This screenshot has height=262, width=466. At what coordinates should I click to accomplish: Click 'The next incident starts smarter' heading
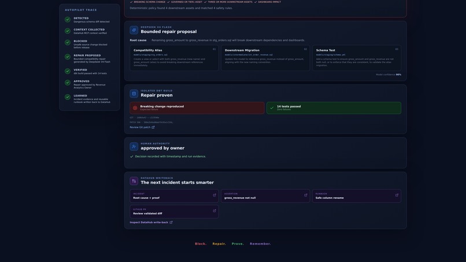click(x=177, y=183)
